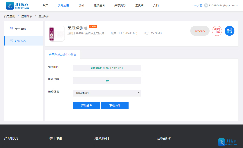Click the 下载文件 button

tap(115, 105)
